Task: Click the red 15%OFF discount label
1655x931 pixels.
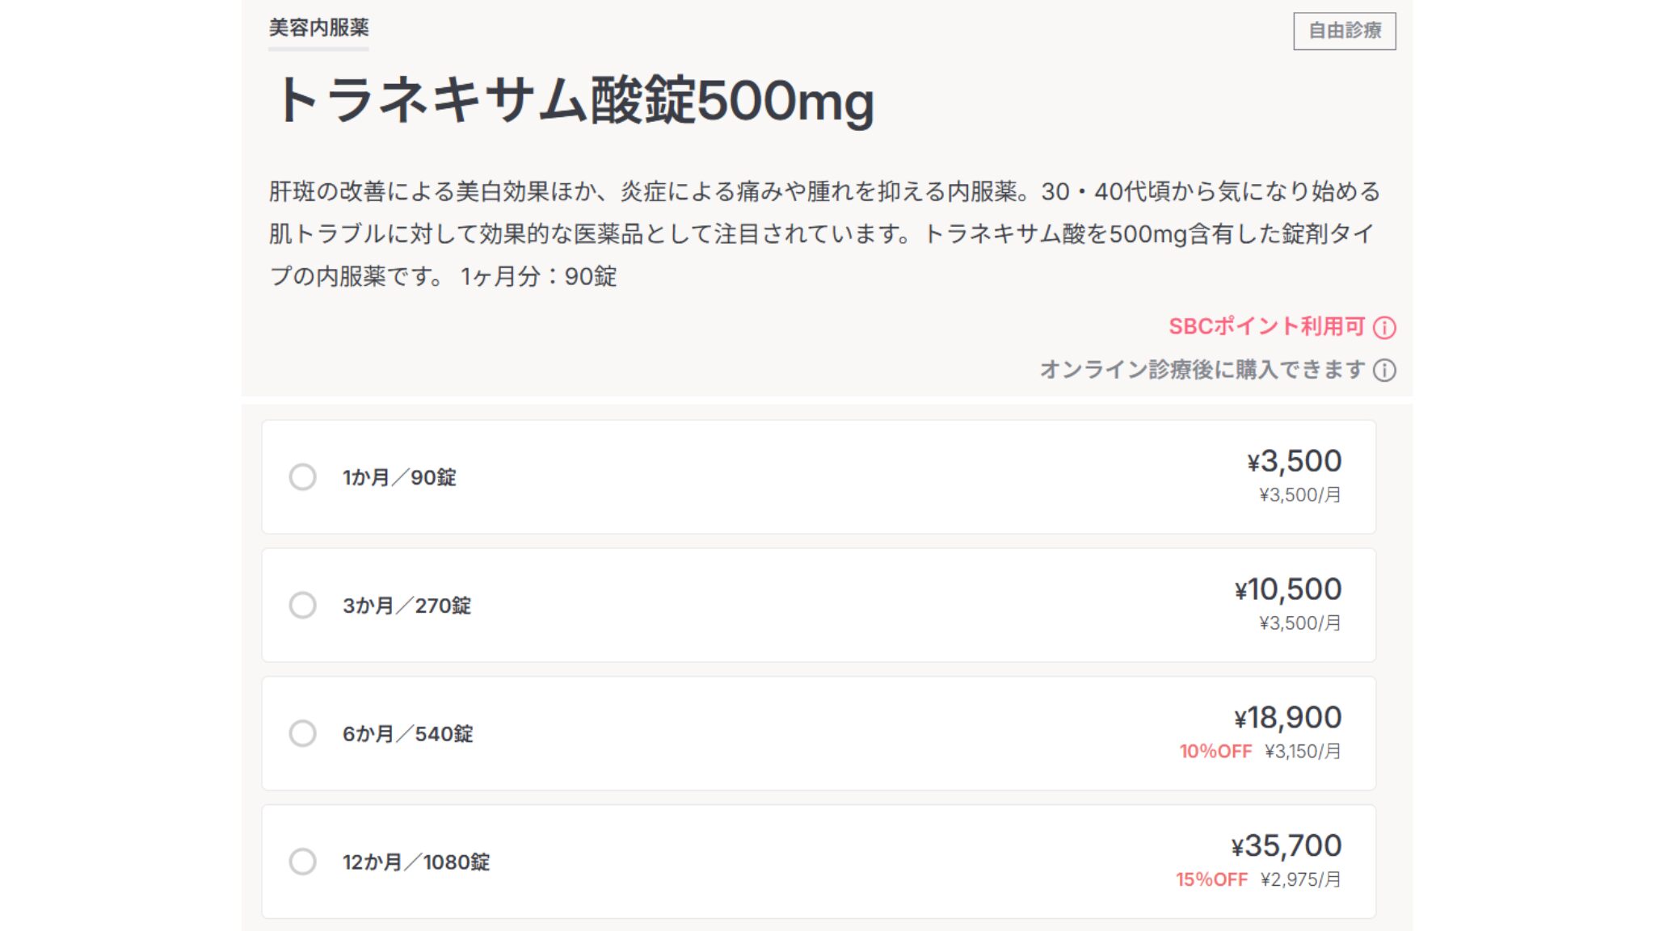Action: (x=1211, y=880)
